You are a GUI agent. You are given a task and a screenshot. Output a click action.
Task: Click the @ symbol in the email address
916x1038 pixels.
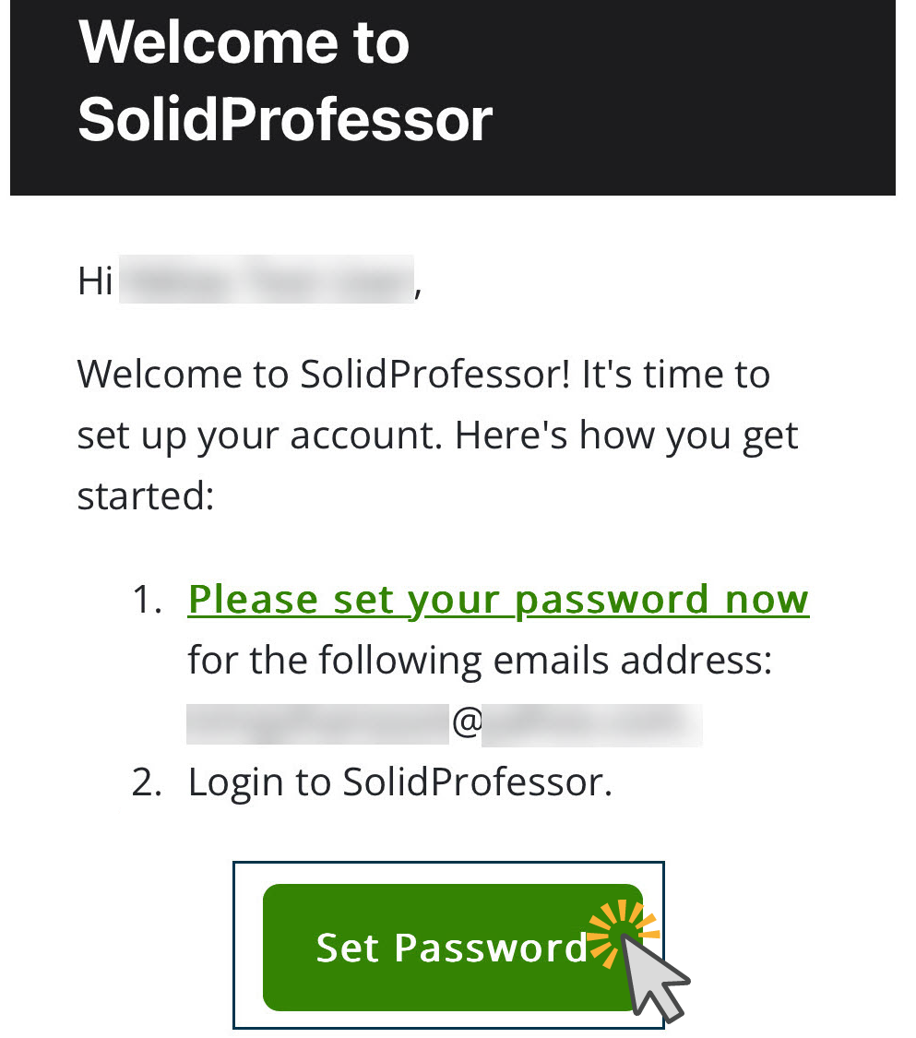point(467,722)
